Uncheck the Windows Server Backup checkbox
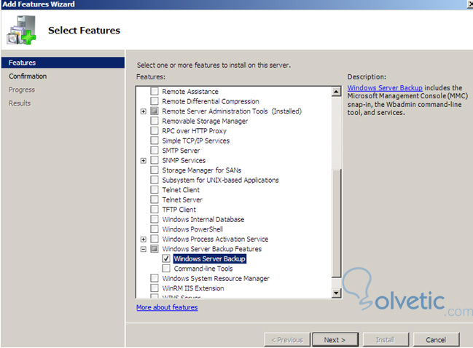Screen dimensions: 473x348 pyautogui.click(x=166, y=258)
